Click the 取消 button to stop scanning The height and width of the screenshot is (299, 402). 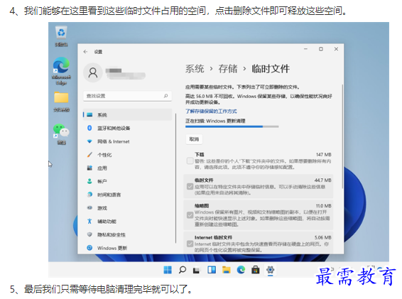pyautogui.click(x=194, y=139)
